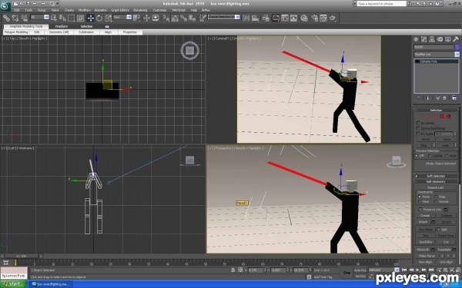Open the Modify command panel tab
This screenshot has width=462, height=288.
click(x=424, y=39)
